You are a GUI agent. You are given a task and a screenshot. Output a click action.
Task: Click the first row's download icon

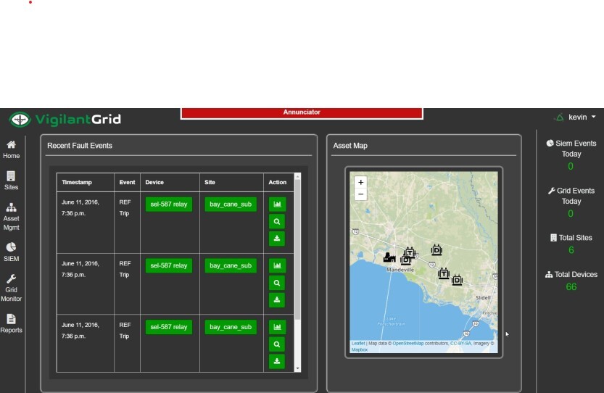click(x=277, y=239)
